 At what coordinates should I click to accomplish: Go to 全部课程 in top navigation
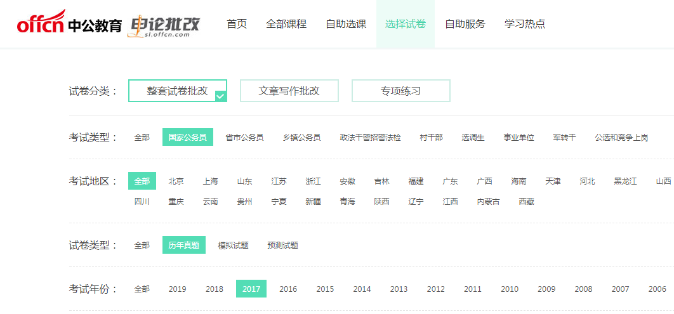coord(286,24)
